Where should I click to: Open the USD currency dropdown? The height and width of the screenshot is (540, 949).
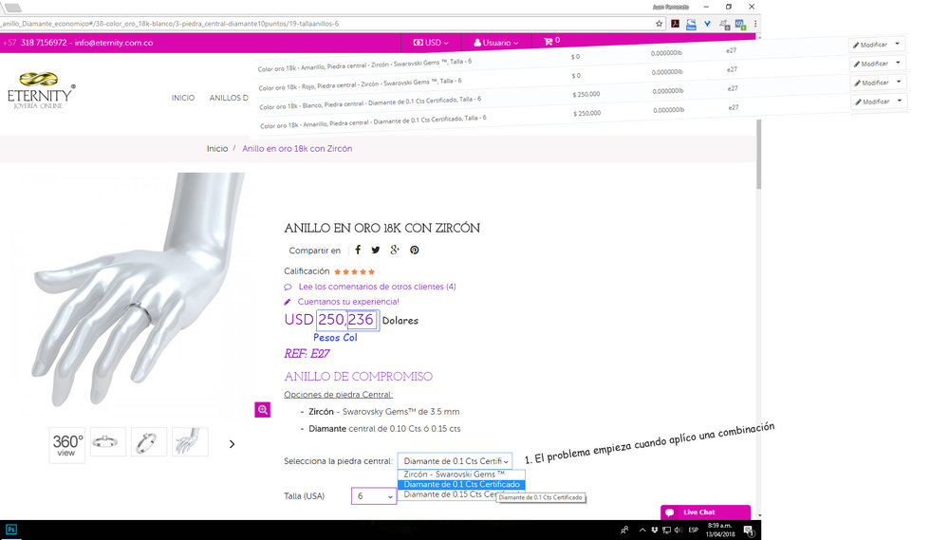pos(431,43)
